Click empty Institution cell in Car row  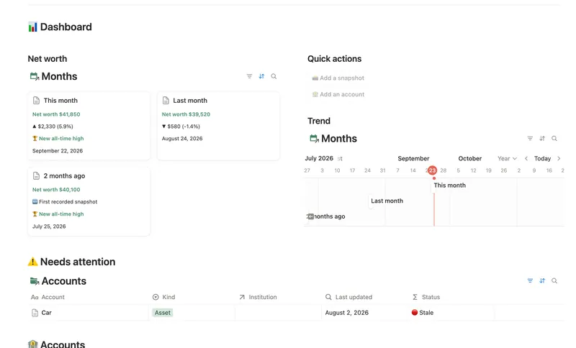pyautogui.click(x=278, y=313)
